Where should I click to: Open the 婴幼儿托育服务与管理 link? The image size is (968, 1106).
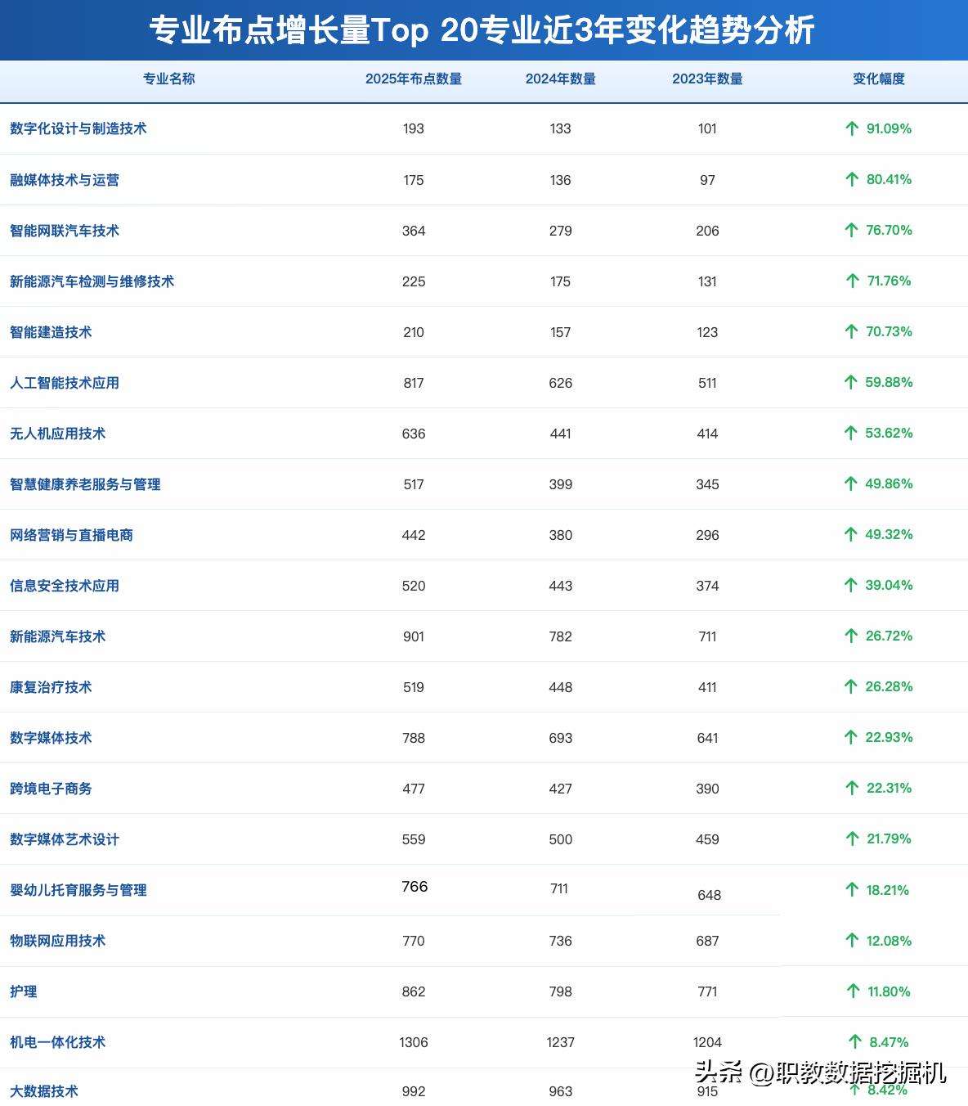coord(78,890)
